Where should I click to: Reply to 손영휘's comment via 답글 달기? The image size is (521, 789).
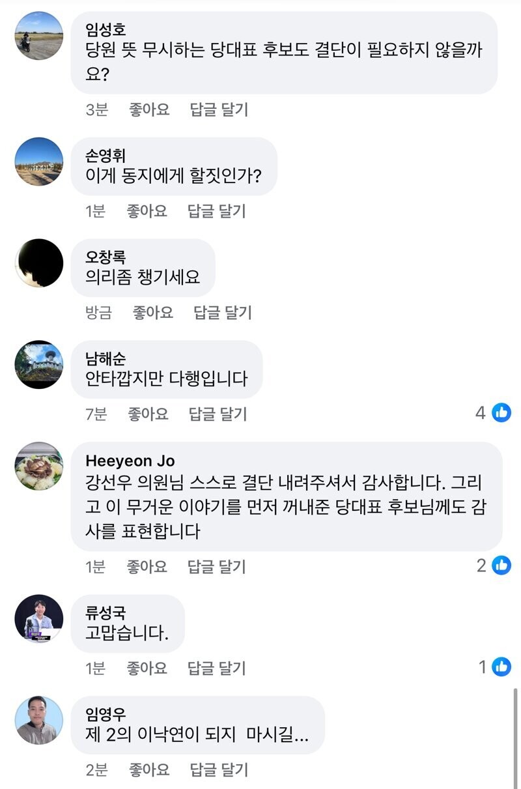tap(217, 211)
